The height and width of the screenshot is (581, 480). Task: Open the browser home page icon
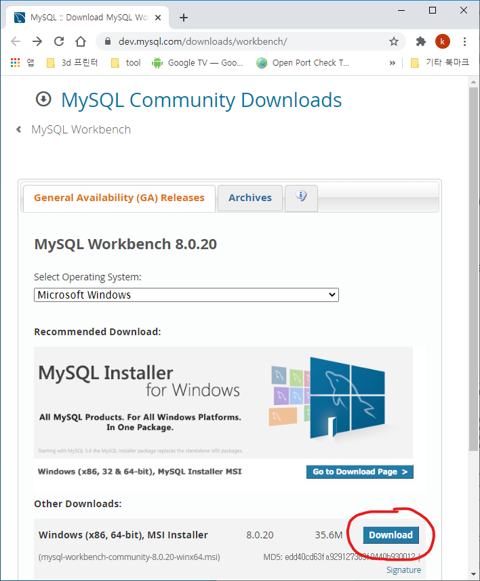tap(81, 41)
